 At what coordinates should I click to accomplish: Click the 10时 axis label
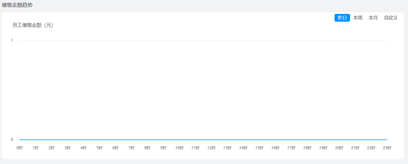[179, 148]
